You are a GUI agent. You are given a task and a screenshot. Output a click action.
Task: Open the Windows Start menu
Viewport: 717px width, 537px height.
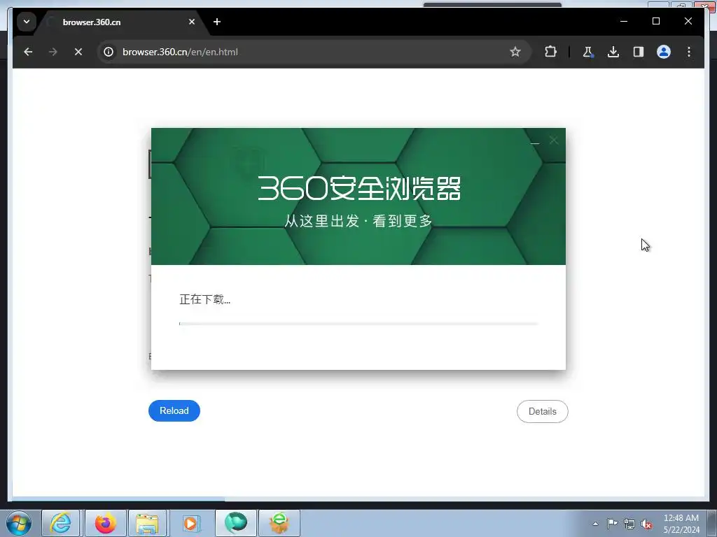19,523
